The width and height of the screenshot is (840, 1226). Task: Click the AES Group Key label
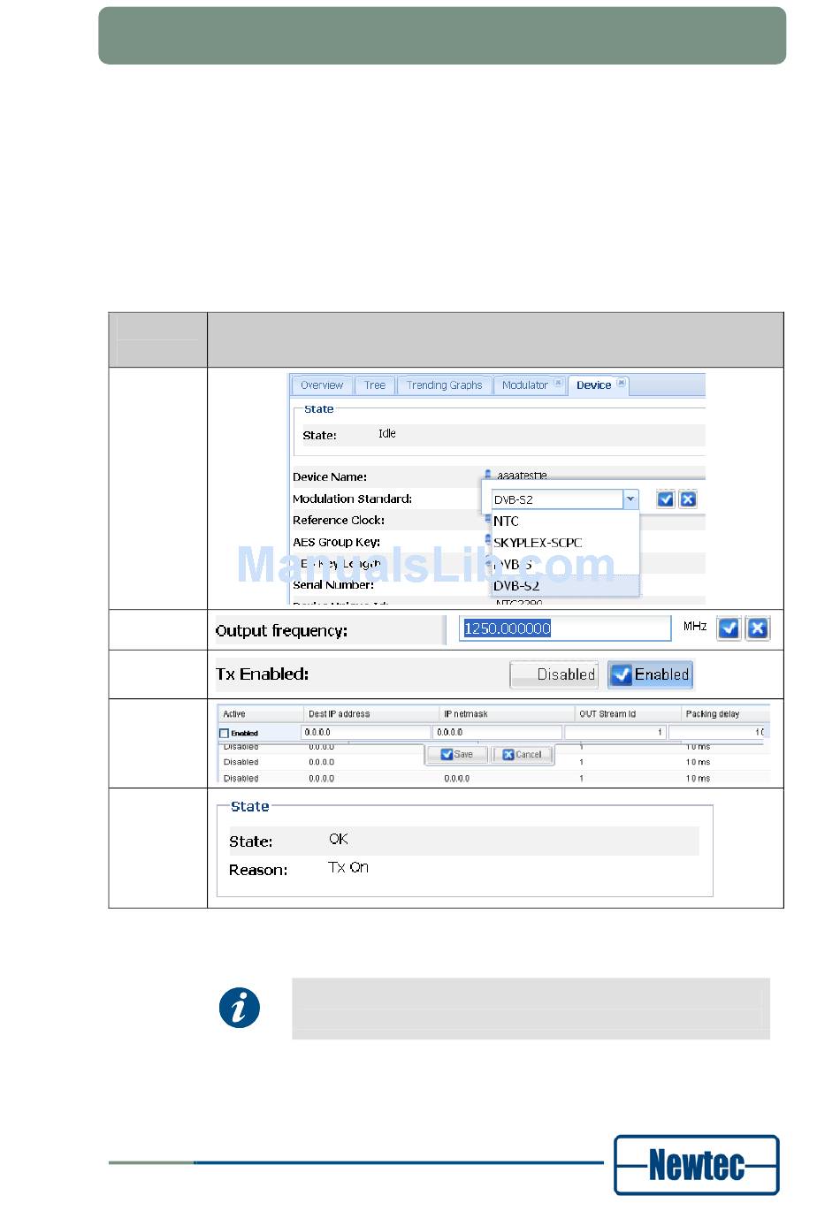pos(337,543)
